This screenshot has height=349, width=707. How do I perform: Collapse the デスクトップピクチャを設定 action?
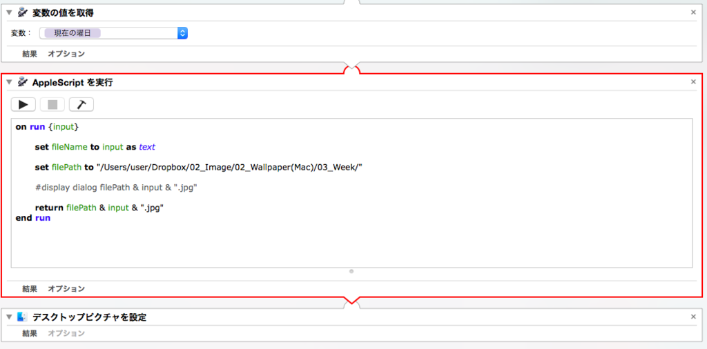(9, 317)
